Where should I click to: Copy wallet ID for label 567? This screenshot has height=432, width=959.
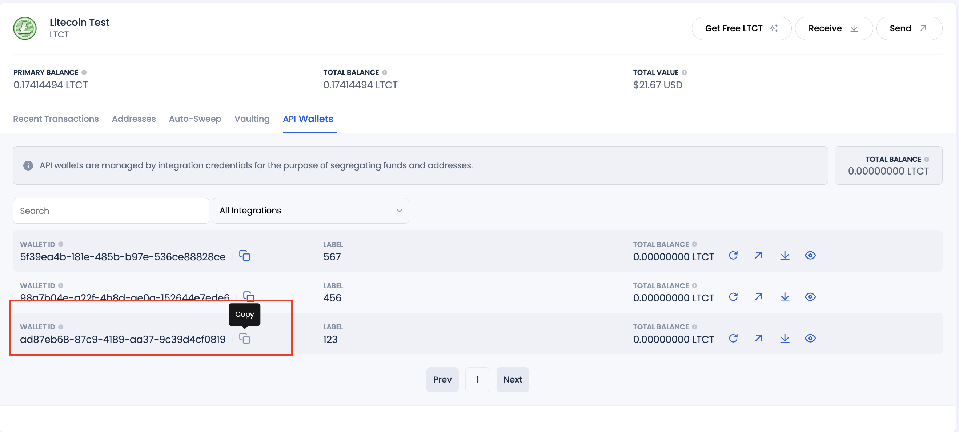click(245, 256)
